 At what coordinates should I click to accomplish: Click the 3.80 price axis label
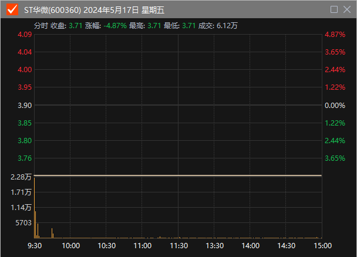(x=25, y=141)
